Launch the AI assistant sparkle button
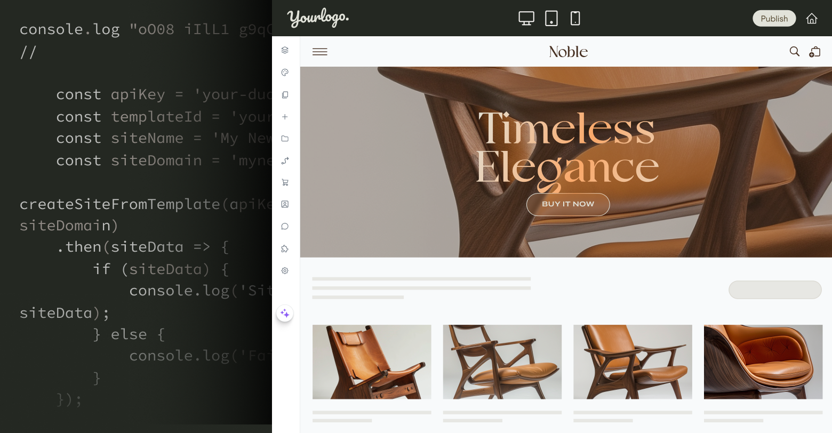 [285, 314]
